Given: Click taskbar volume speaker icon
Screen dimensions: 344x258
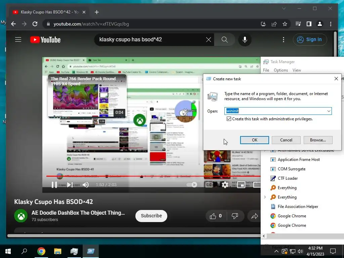Looking at the screenshot, I should click(301, 251).
